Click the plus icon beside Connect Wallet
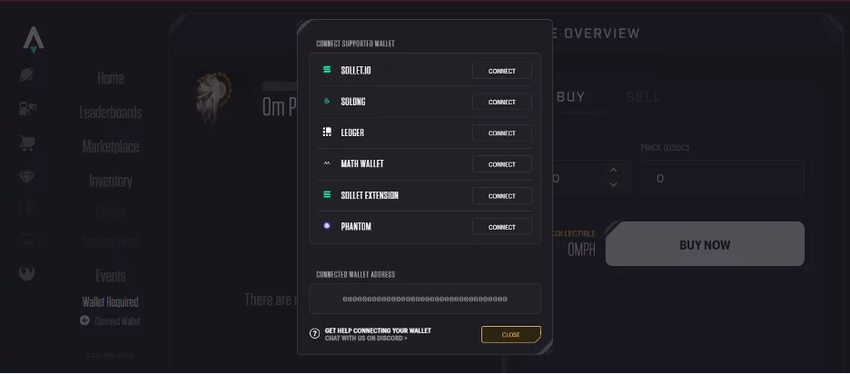The width and height of the screenshot is (850, 374). (x=84, y=320)
